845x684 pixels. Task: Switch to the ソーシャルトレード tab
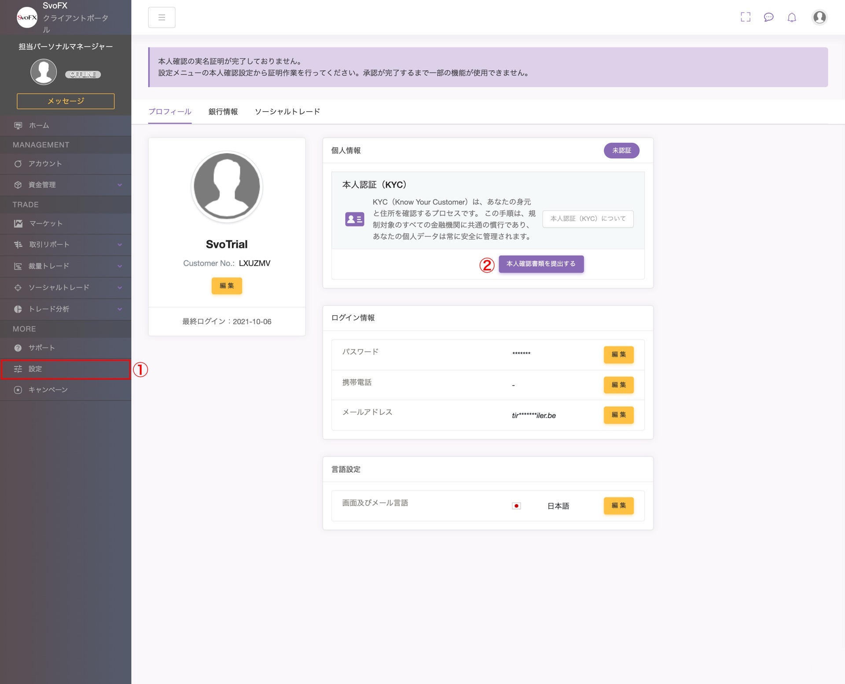coord(287,112)
